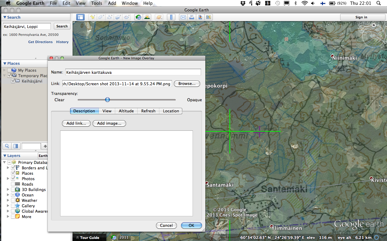Open the Spotlight search in menu bar
387x241 pixels.
pos(379,3)
